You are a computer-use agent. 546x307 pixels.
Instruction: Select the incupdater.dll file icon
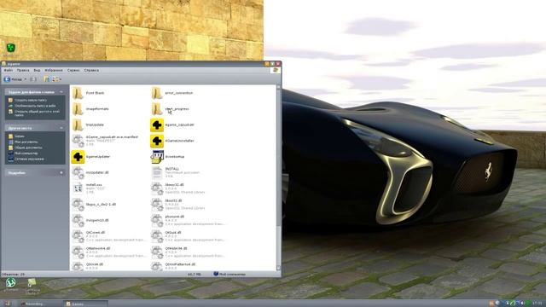pos(78,172)
